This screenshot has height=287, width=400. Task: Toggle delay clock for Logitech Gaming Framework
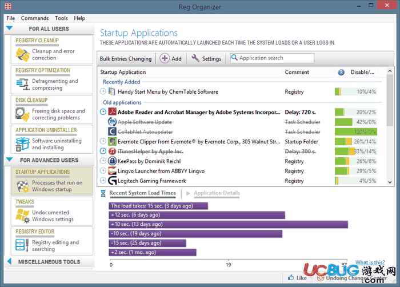tap(103, 180)
